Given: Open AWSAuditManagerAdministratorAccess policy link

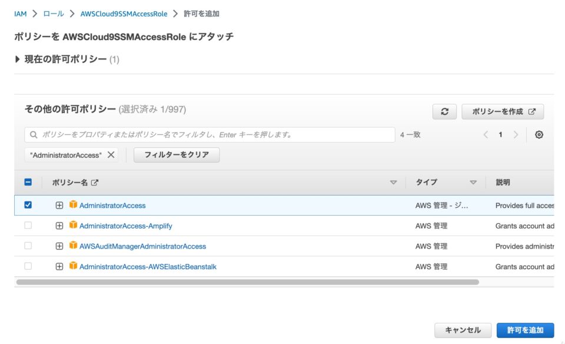Looking at the screenshot, I should 142,246.
